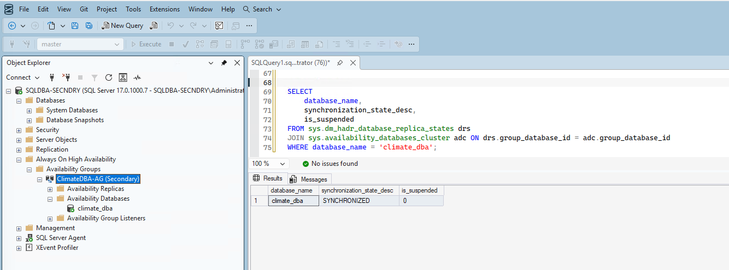Viewport: 729px width, 270px height.
Task: Click the New Query button
Action: coord(123,25)
